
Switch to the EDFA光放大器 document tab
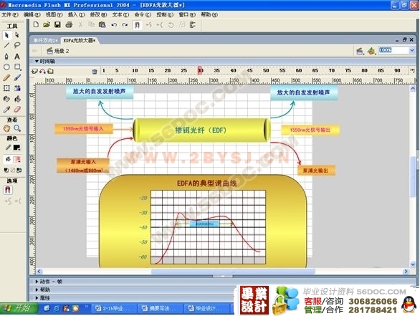[80, 40]
